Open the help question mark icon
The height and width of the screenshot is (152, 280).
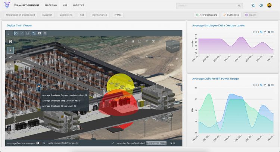[x=261, y=6]
